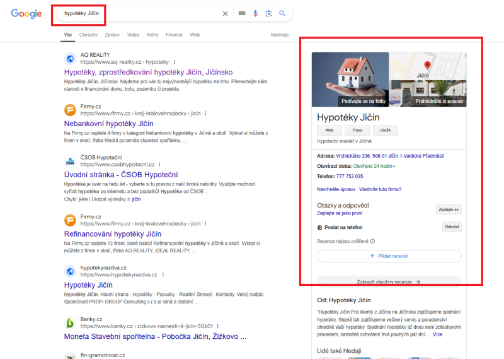The width and height of the screenshot is (504, 359).
Task: Expand business description with Více link
Action: [x=438, y=334]
